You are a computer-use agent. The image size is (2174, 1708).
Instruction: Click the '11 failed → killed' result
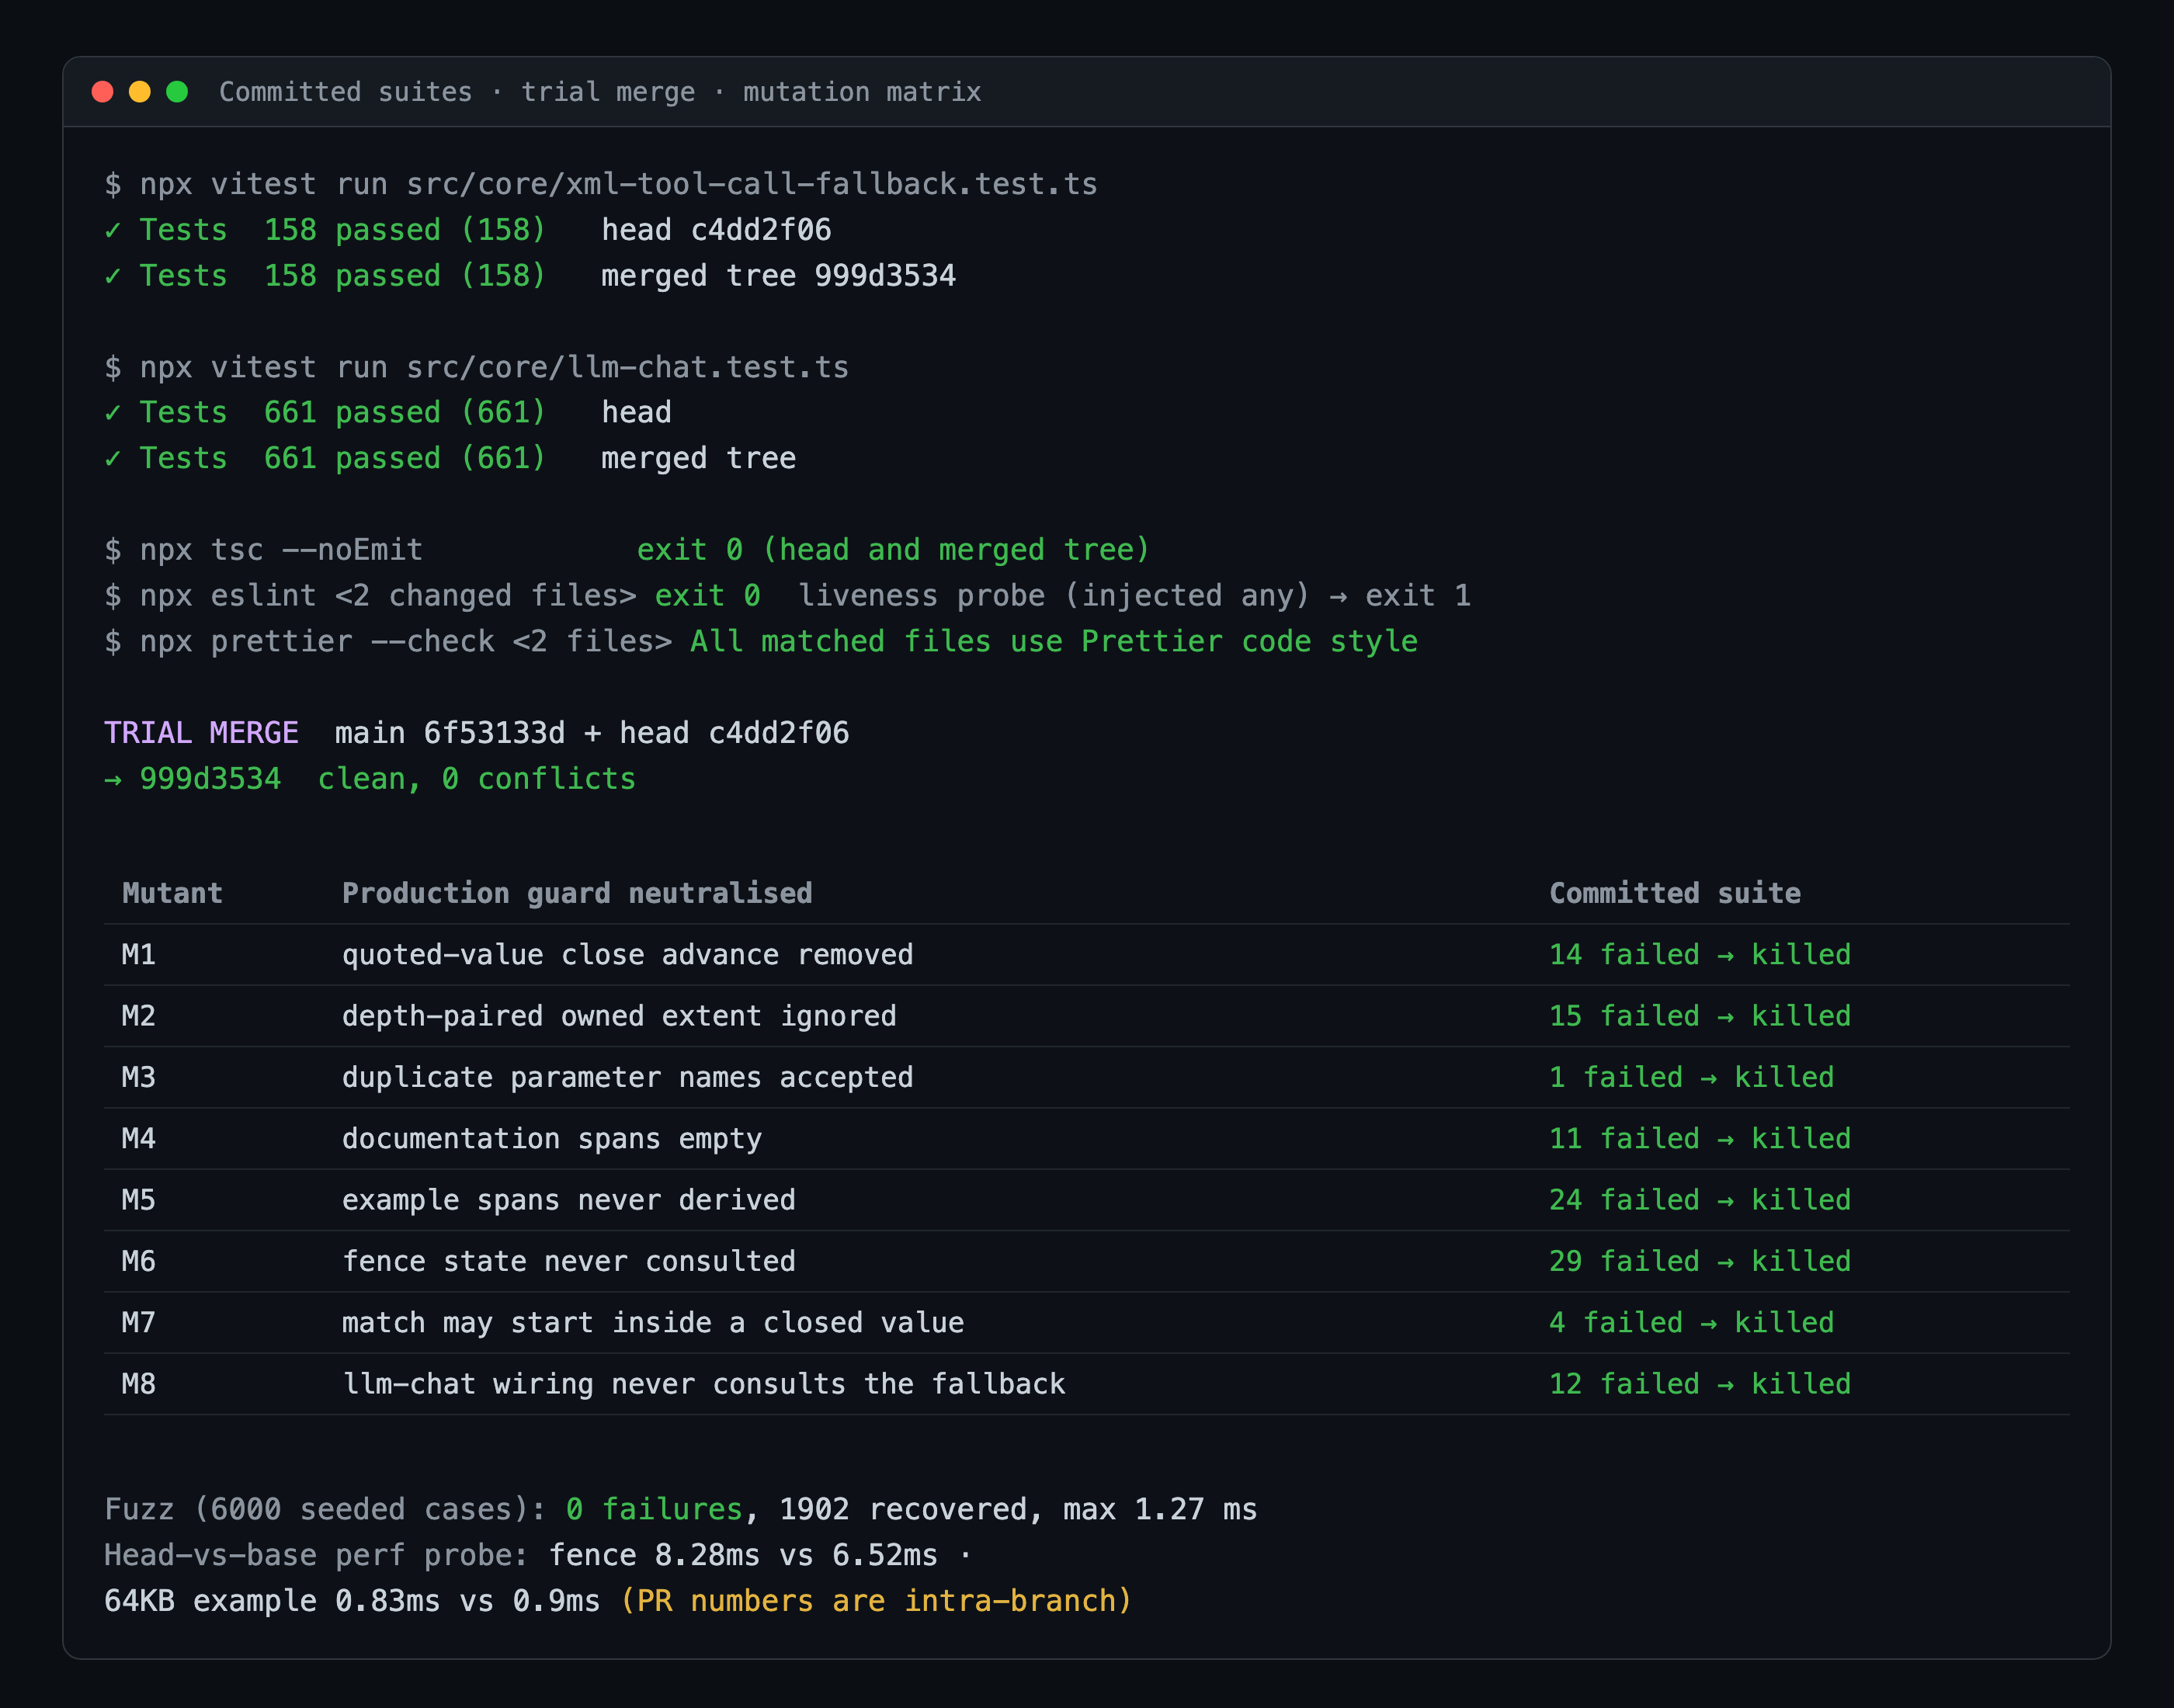point(1700,1139)
